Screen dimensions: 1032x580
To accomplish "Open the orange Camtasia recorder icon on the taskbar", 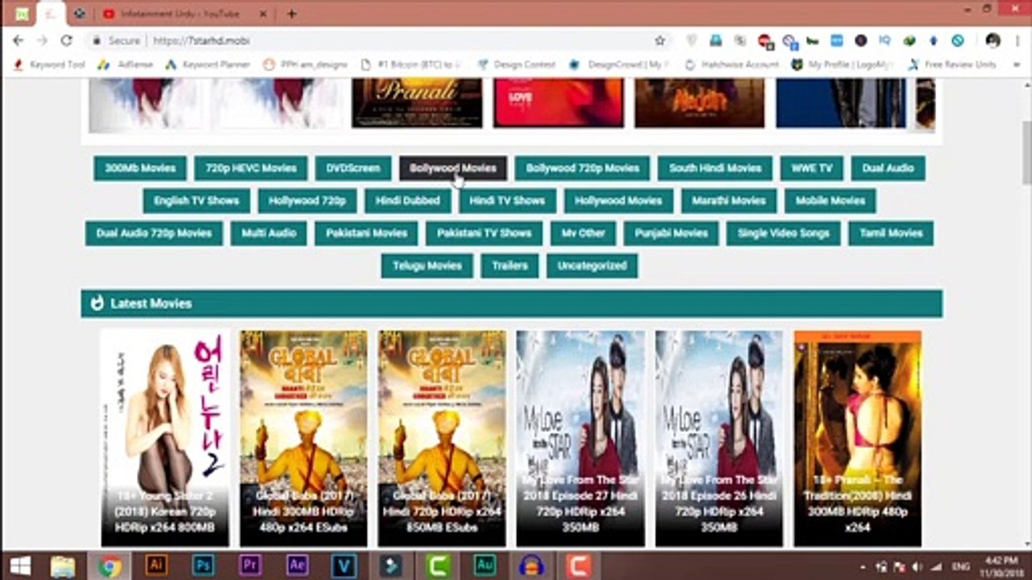I will coord(578,565).
